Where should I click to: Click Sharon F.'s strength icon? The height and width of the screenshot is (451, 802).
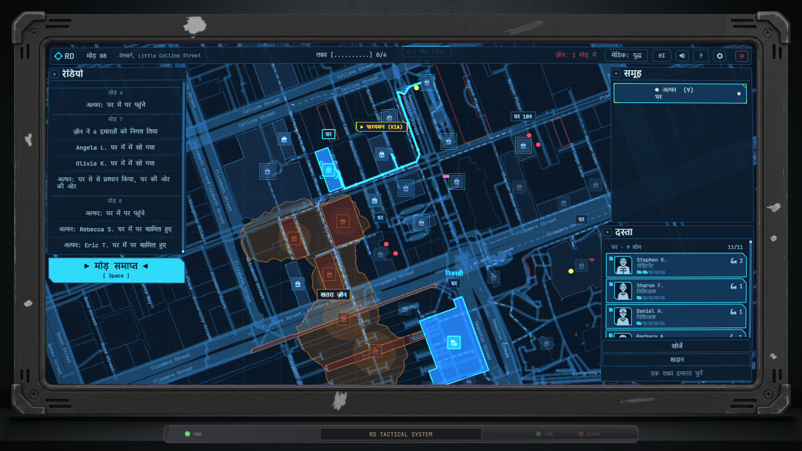733,286
